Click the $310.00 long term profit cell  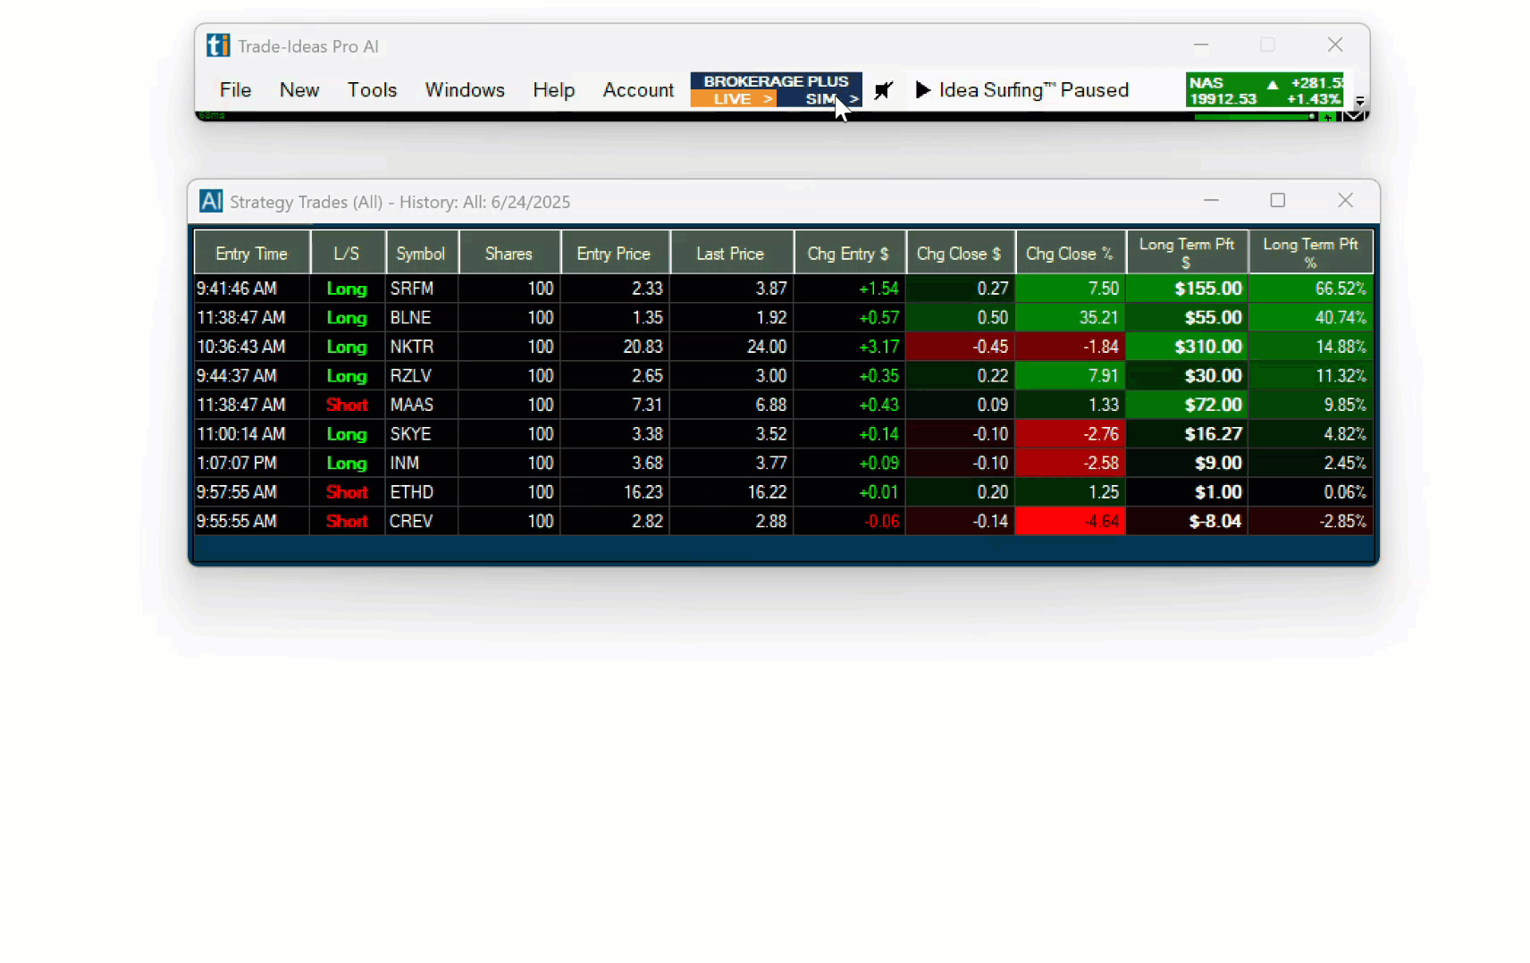coord(1187,347)
